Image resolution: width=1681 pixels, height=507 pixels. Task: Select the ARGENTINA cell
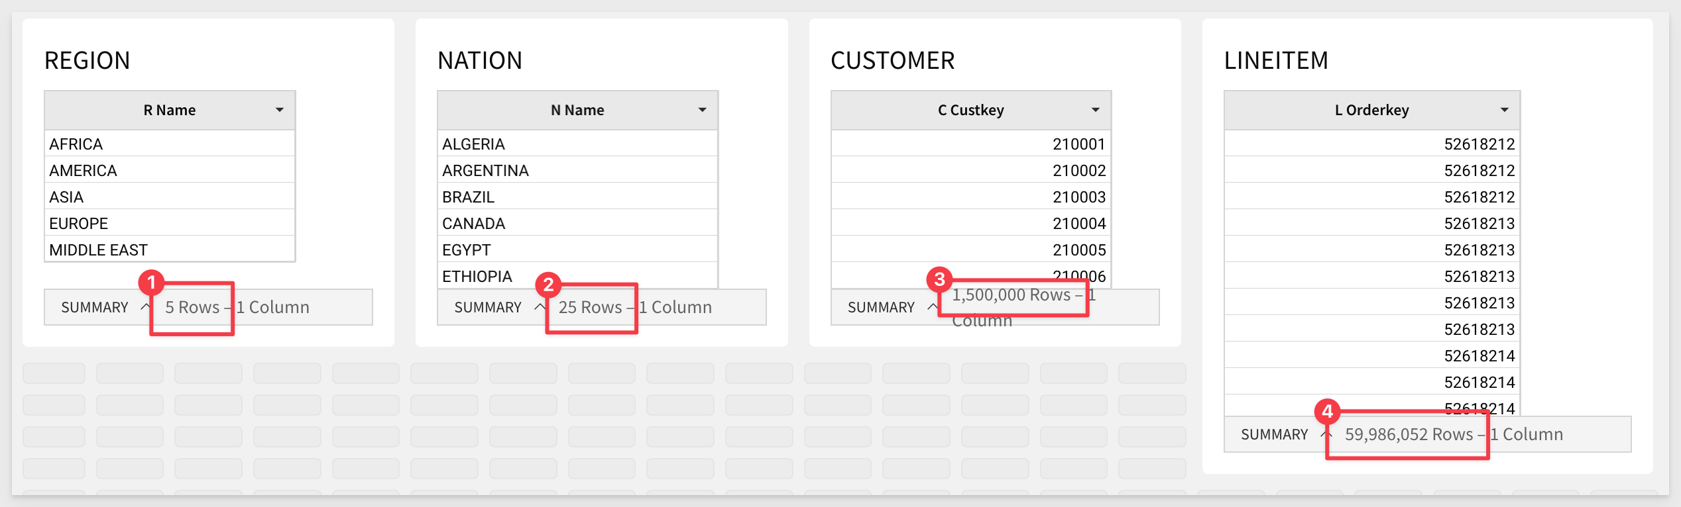click(577, 170)
